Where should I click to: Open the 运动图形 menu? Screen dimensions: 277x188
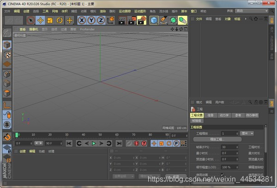point(140,11)
